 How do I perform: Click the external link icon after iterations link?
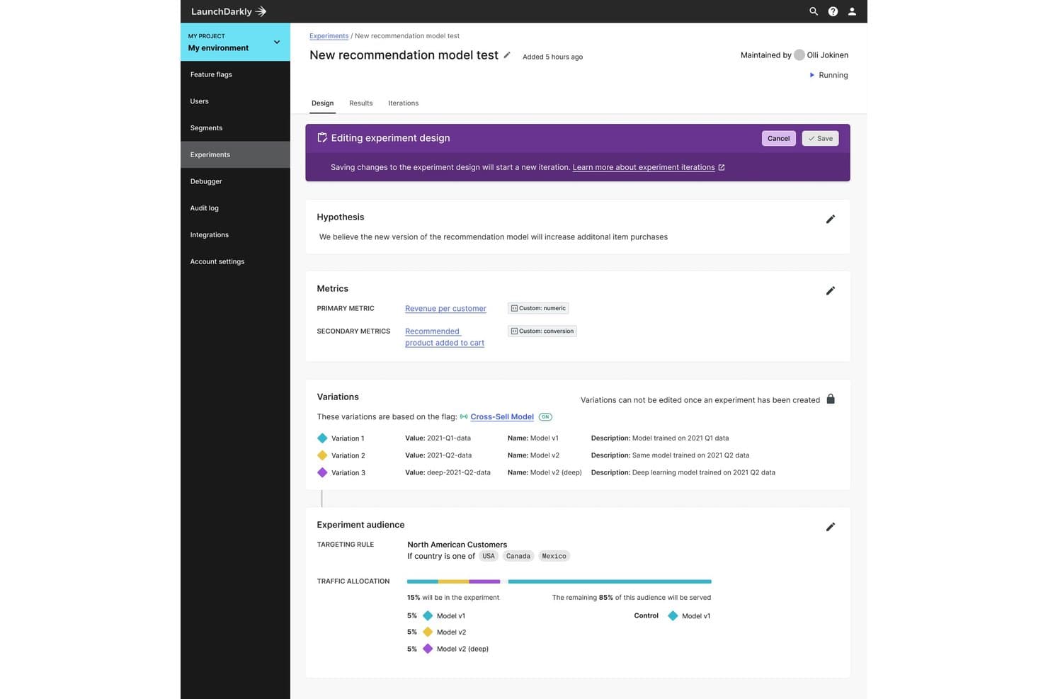722,167
